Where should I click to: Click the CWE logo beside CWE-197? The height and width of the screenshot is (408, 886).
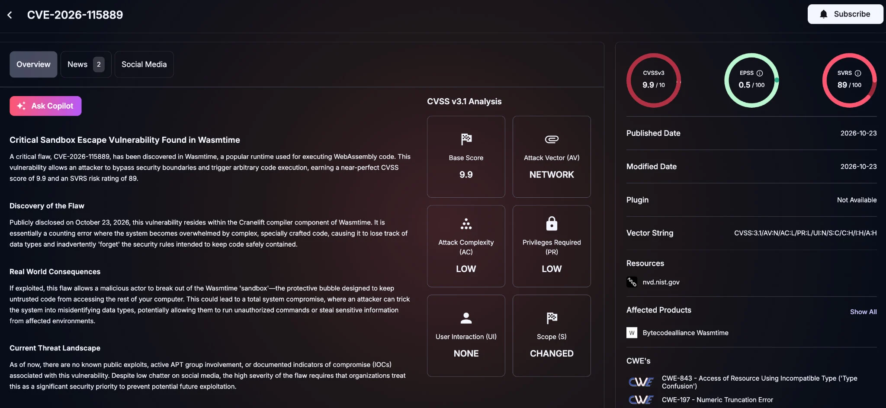click(641, 400)
